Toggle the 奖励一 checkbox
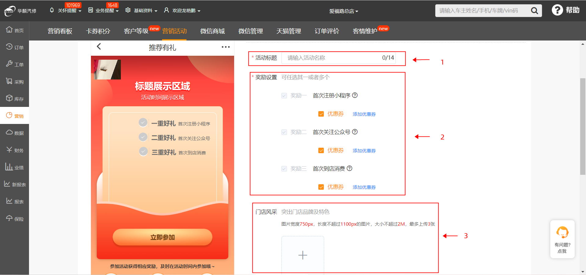 coord(284,96)
